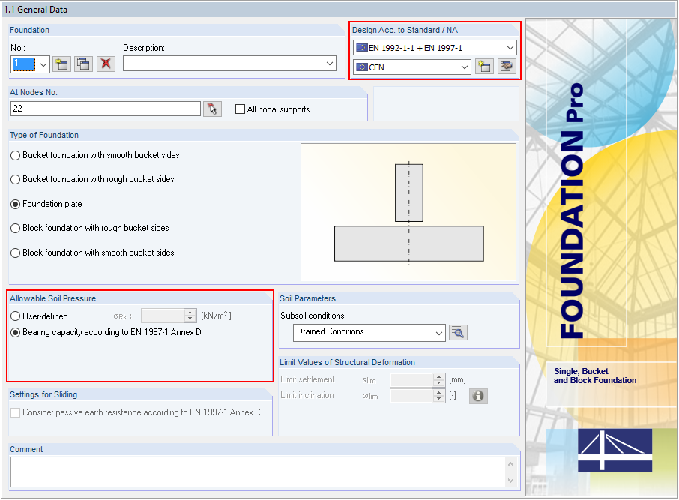Click the At Nodes No. input field
Screen dimensions: 679x500
tap(105, 108)
